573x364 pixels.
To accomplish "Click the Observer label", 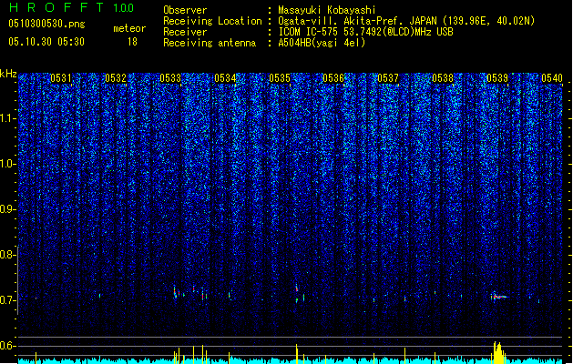I will click(185, 10).
